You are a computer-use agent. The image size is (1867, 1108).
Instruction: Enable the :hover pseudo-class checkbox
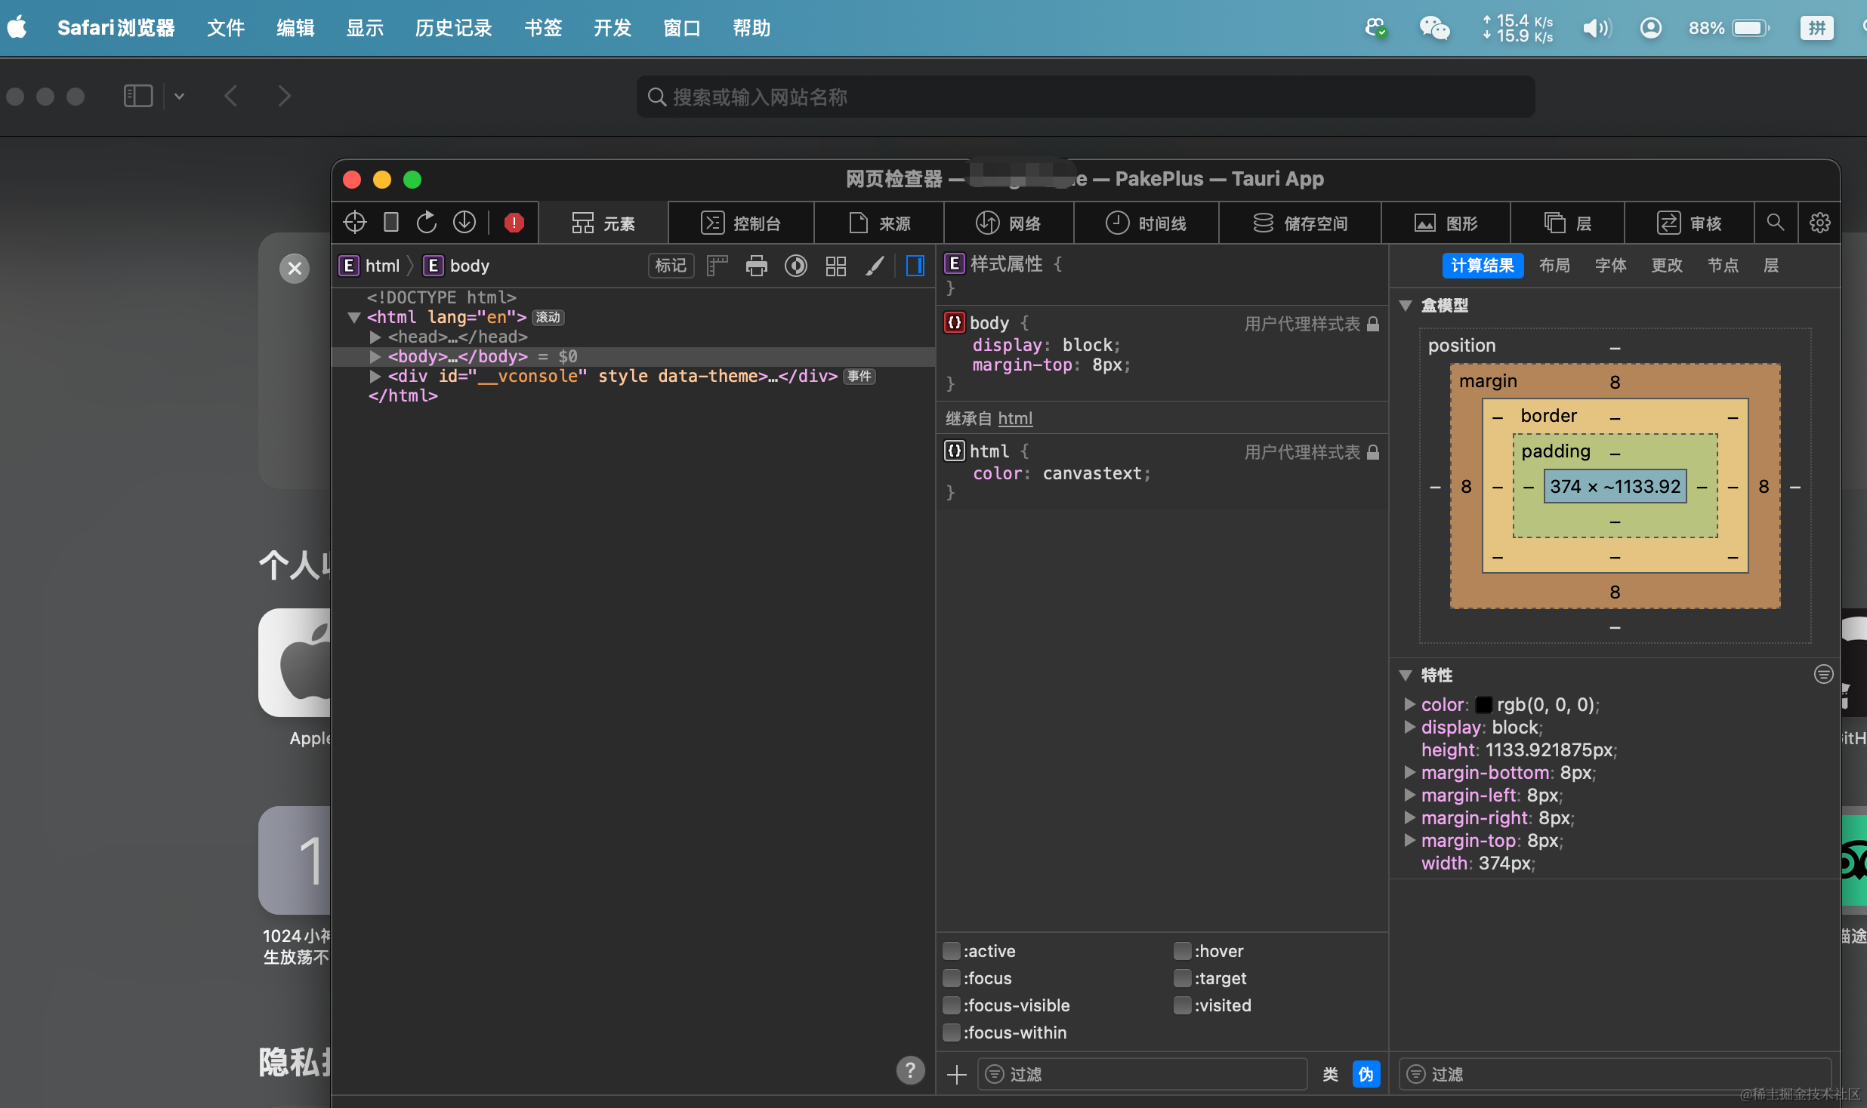point(1182,951)
